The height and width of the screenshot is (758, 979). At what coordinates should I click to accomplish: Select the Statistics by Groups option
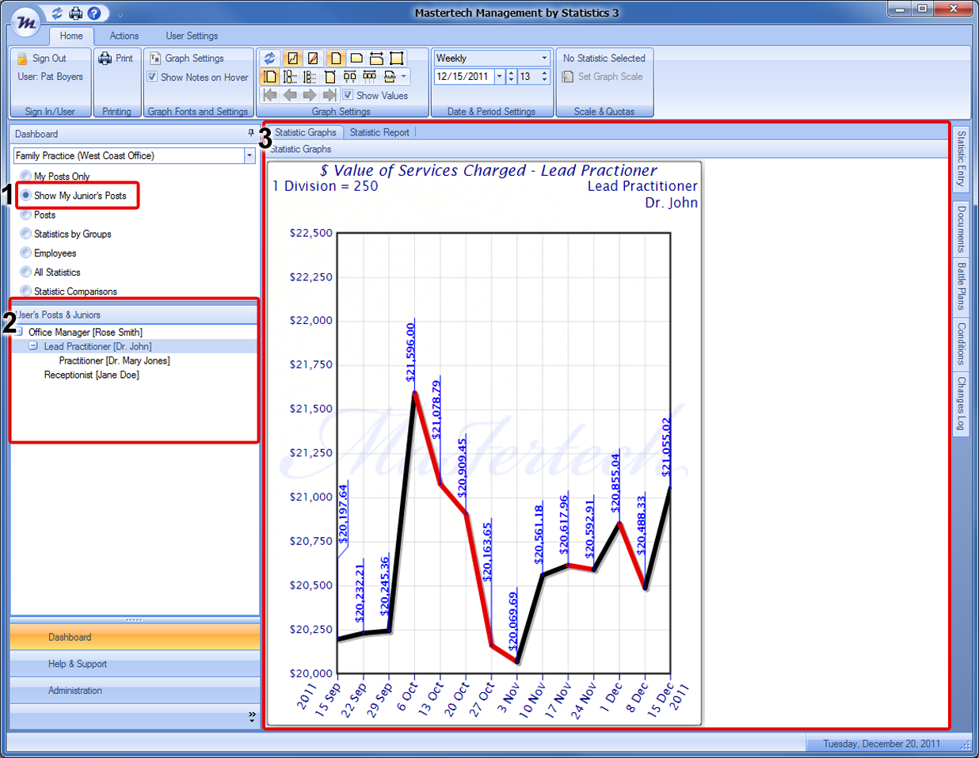[x=26, y=234]
